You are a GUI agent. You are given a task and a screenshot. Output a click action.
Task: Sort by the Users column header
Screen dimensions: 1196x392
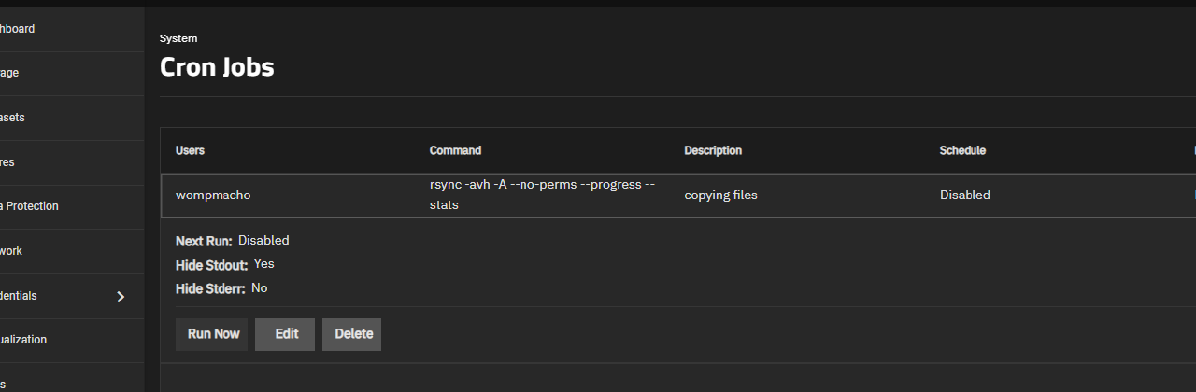190,150
